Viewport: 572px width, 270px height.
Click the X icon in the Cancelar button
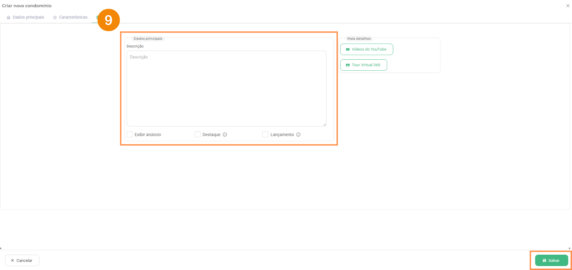pos(13,260)
